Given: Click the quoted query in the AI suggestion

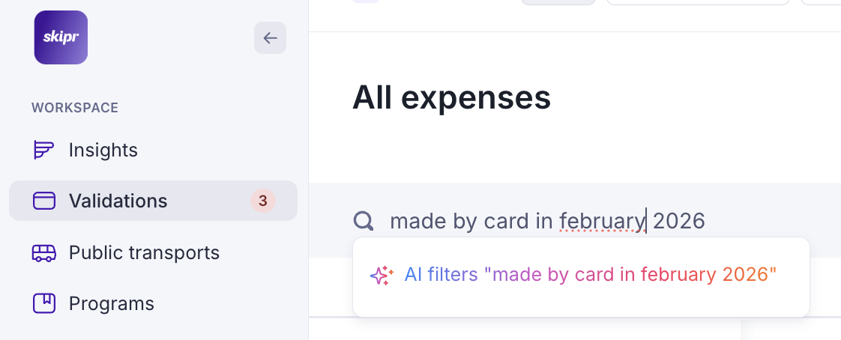Looking at the screenshot, I should pyautogui.click(x=630, y=275).
